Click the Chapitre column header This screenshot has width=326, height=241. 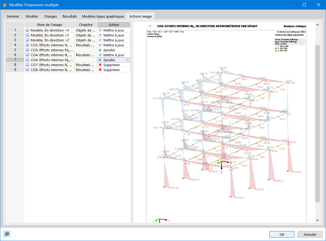tap(86, 25)
